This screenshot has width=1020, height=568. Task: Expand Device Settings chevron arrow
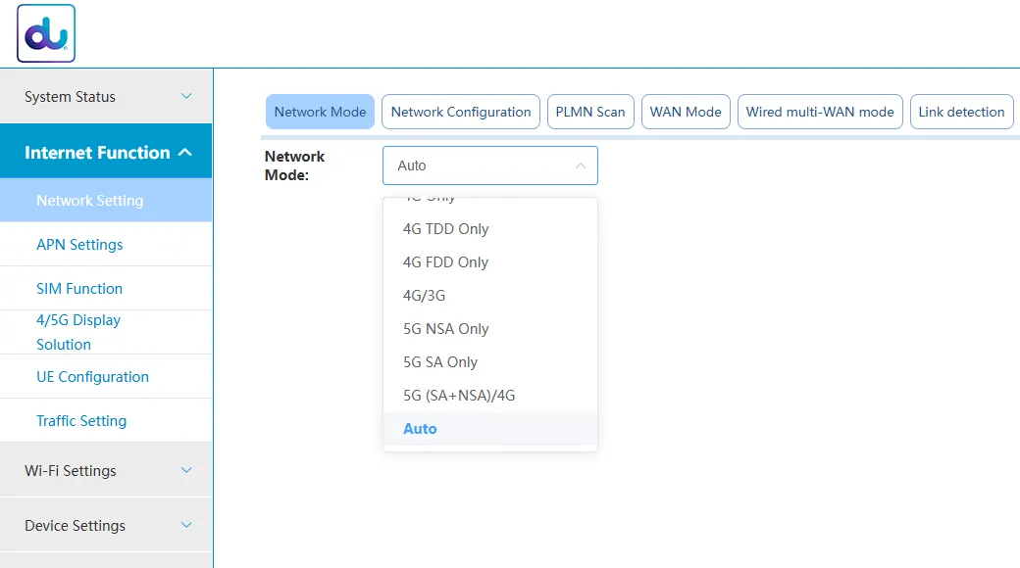coord(186,525)
